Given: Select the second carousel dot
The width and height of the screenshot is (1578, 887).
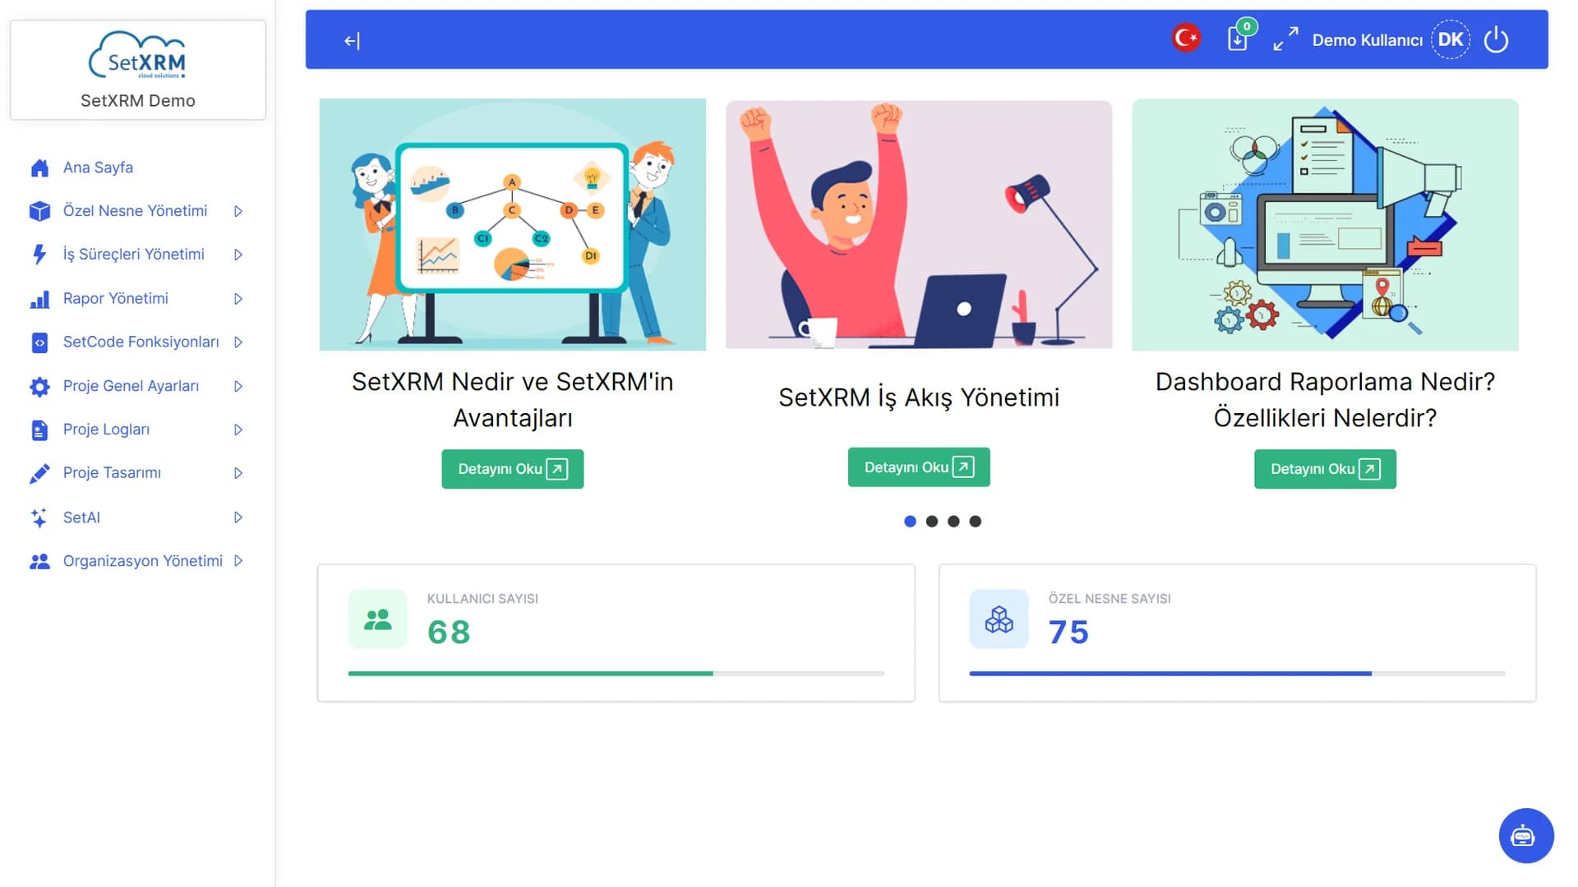Looking at the screenshot, I should click(x=931, y=522).
